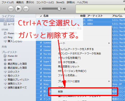This screenshot has width=125, height=101.
Task: Sort by the 時間 column header
Action: coord(83,16)
